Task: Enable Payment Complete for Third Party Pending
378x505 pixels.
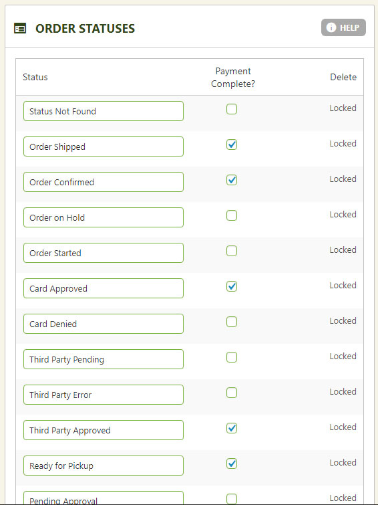Action: [232, 357]
